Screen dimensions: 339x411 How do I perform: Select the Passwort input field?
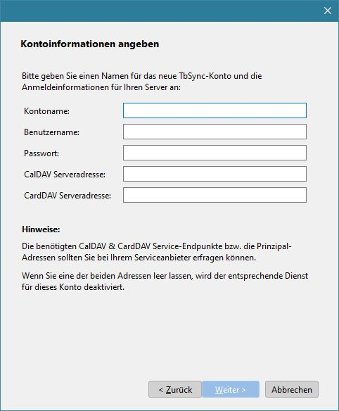click(215, 153)
